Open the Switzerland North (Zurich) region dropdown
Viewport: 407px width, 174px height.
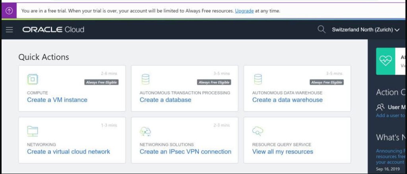[x=366, y=30]
